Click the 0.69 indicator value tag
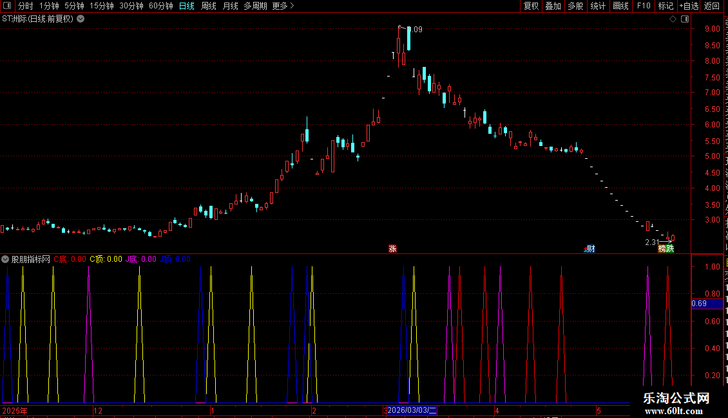 point(707,304)
